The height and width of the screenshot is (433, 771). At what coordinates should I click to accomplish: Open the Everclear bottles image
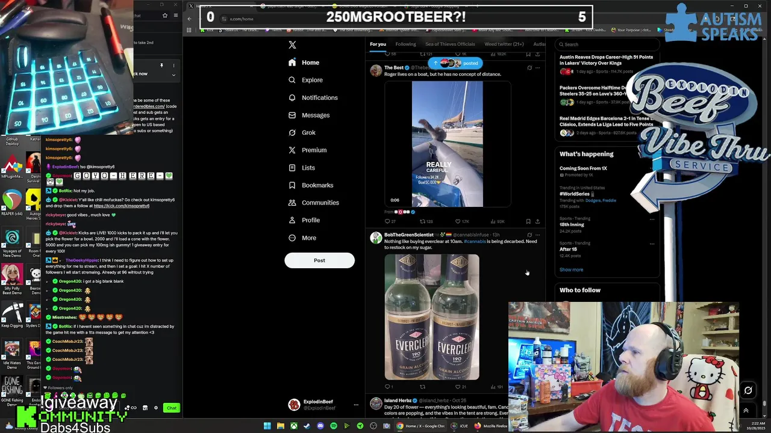pyautogui.click(x=432, y=317)
